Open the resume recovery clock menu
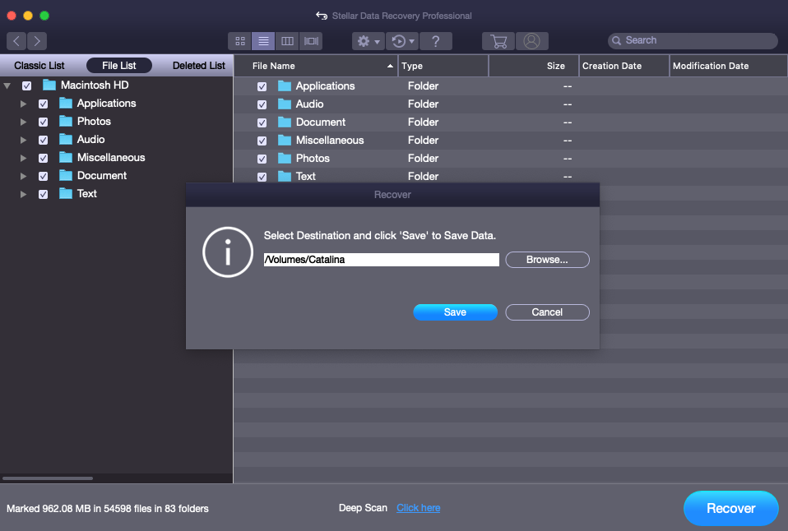 pos(402,41)
